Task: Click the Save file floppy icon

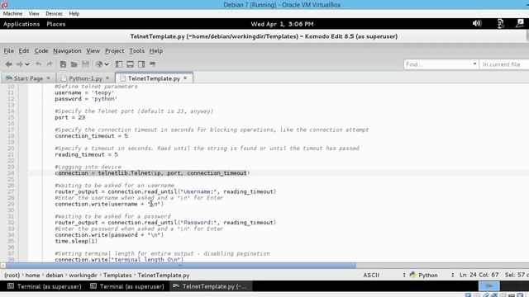Action: 85,64
